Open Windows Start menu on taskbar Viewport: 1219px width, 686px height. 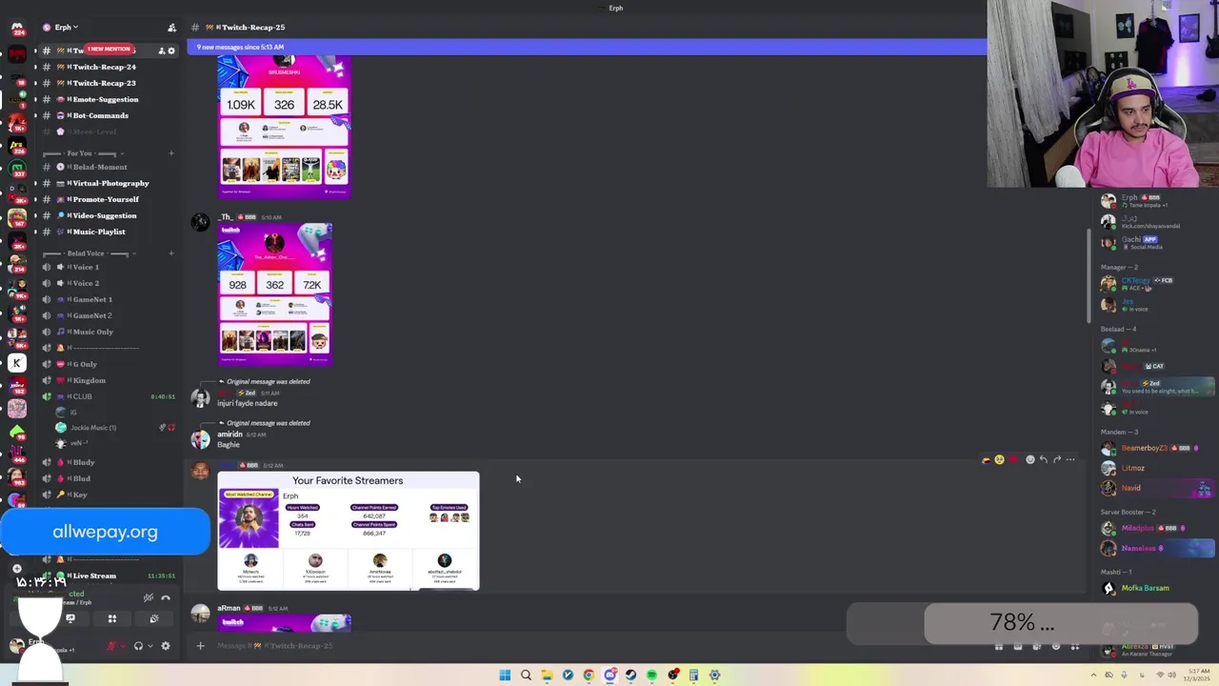tap(505, 676)
